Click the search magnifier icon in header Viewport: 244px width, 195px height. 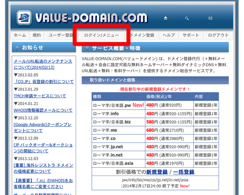click(x=187, y=18)
